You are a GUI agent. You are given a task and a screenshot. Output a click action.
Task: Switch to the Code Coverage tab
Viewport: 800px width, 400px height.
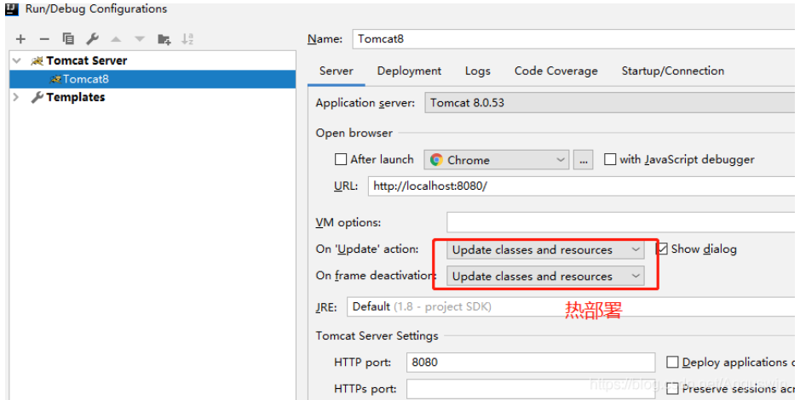click(556, 71)
